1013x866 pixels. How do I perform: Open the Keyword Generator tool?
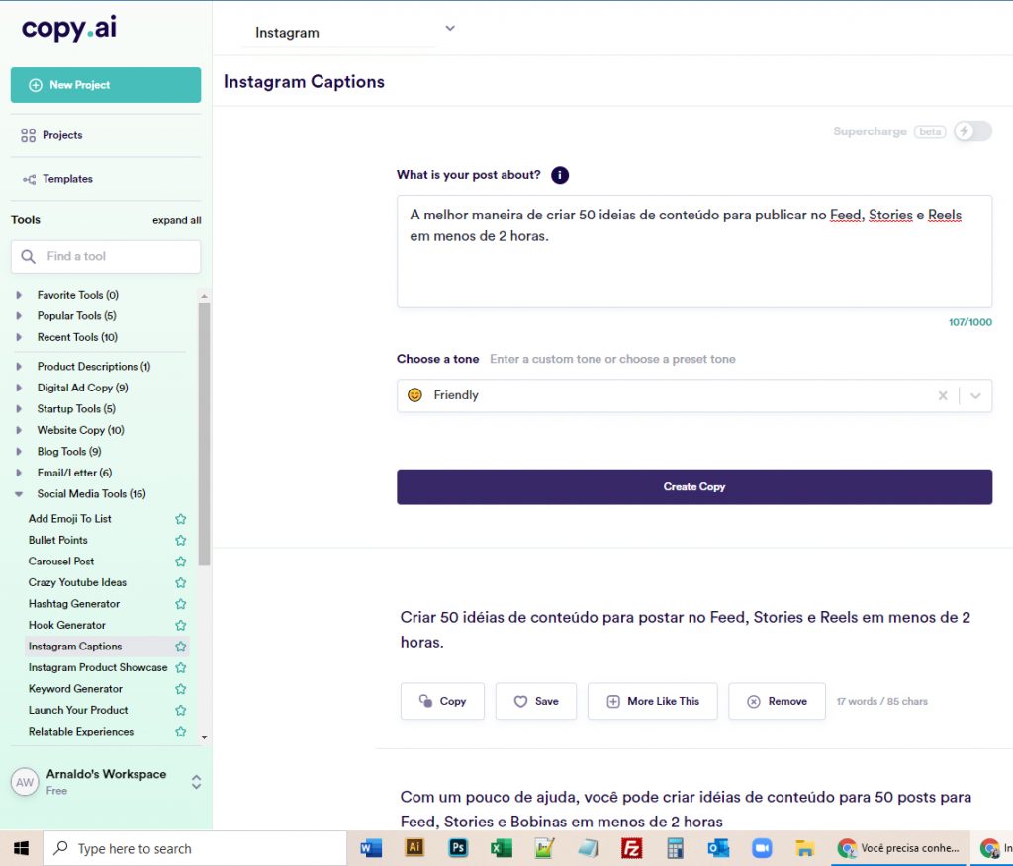click(x=75, y=689)
